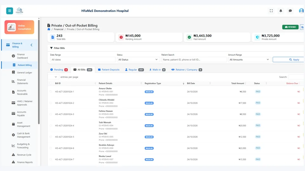Click the green HFDEMO button
This screenshot has height=171, width=305.
(x=290, y=27)
